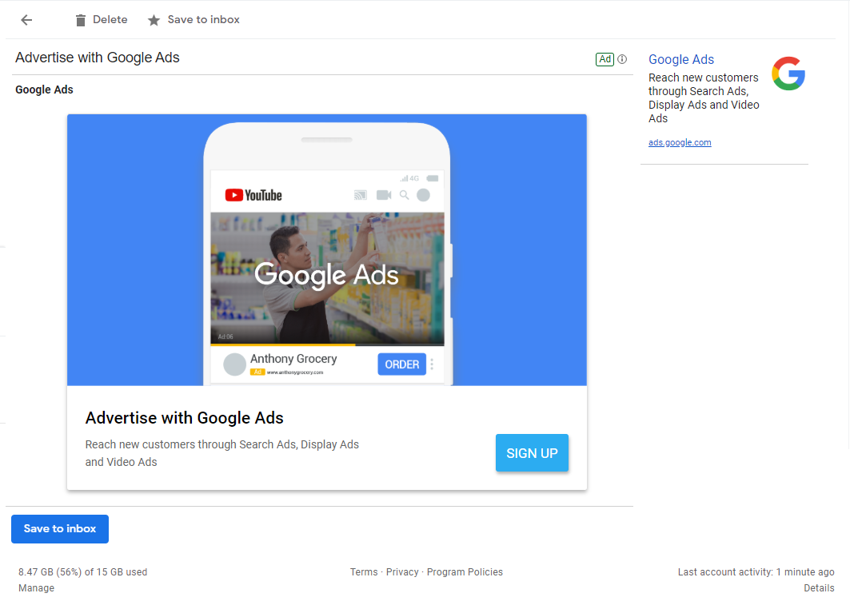The image size is (850, 609).
Task: Click the YouTube logo in the ad
Action: click(x=253, y=195)
